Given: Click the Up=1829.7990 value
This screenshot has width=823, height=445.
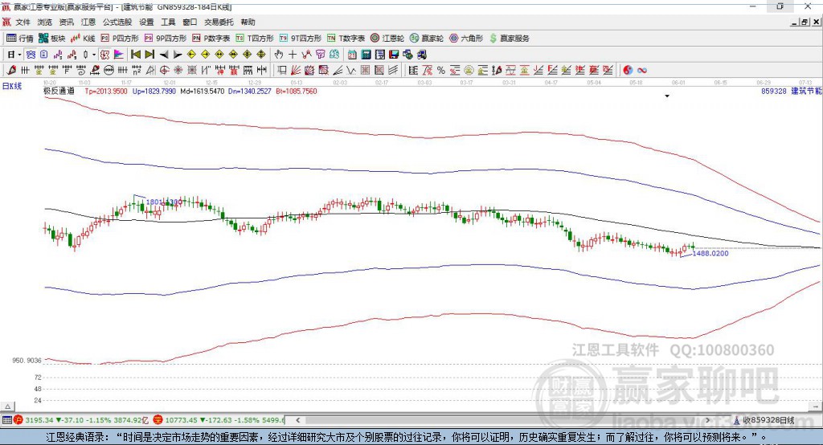Looking at the screenshot, I should (x=154, y=92).
